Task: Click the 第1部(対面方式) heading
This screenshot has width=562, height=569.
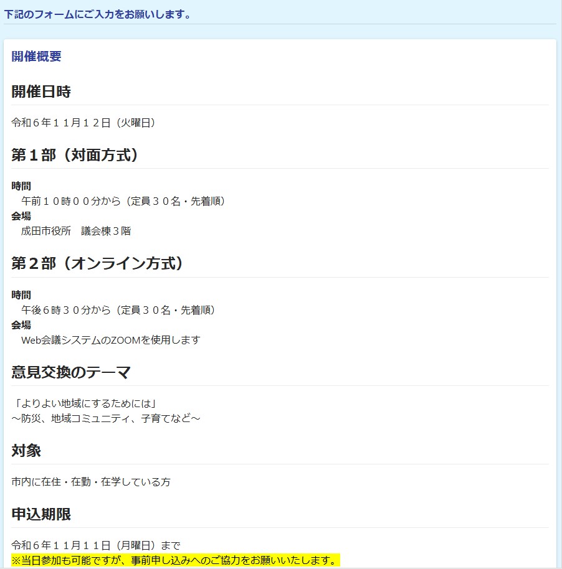Action: pos(75,155)
